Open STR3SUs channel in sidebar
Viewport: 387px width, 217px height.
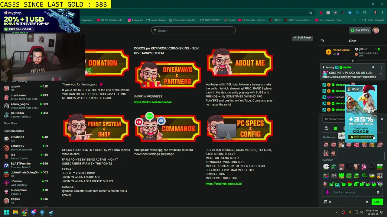26,115
